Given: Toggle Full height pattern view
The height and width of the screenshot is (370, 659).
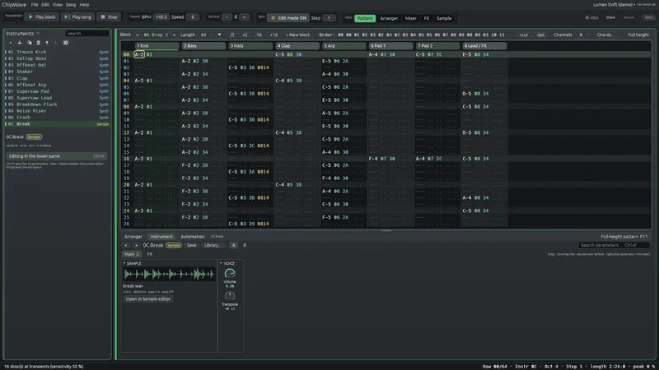Looking at the screenshot, I should [638, 35].
